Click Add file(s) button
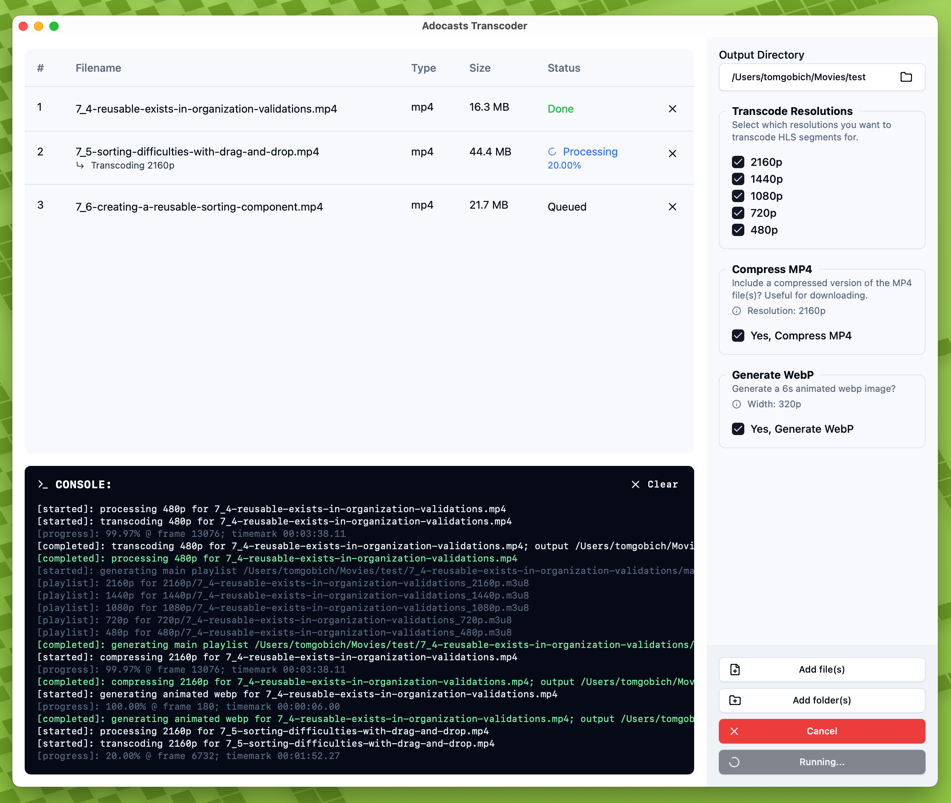Viewport: 951px width, 803px height. [x=822, y=669]
